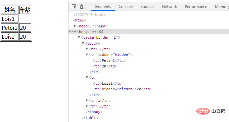Collapse the table border node

point(79,37)
